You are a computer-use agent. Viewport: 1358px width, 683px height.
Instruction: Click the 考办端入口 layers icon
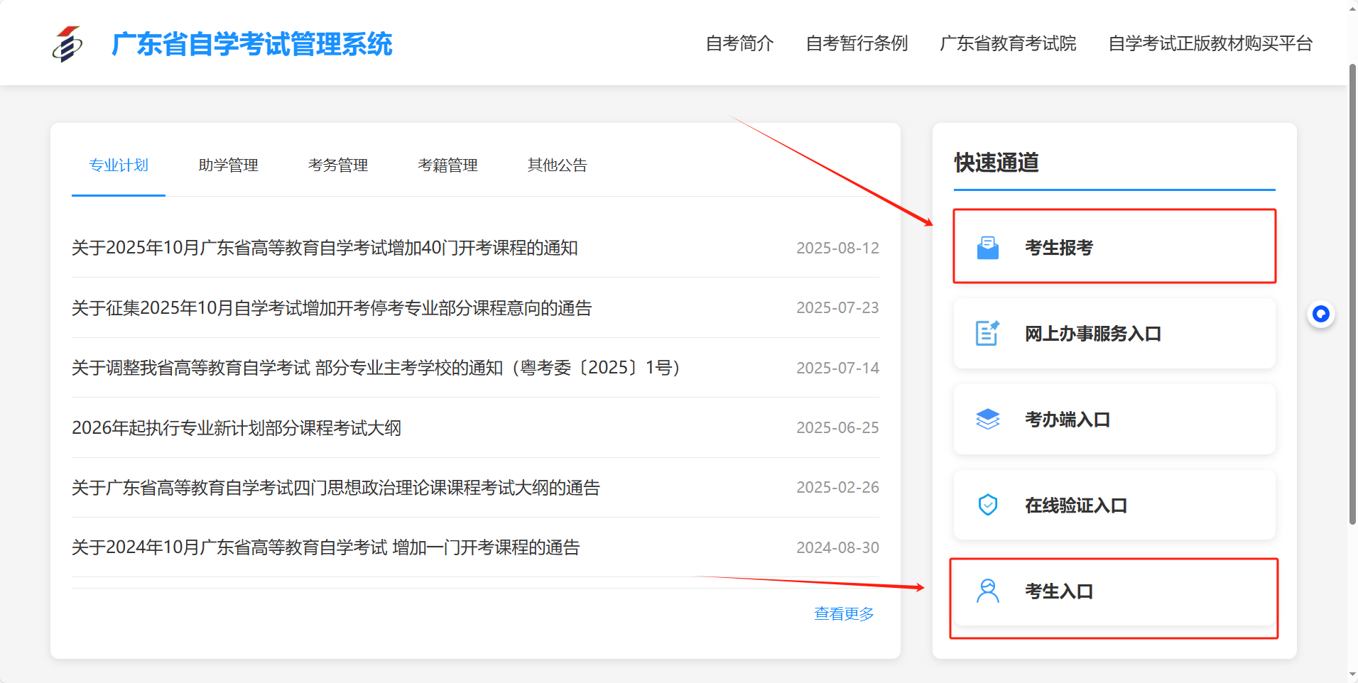click(987, 420)
